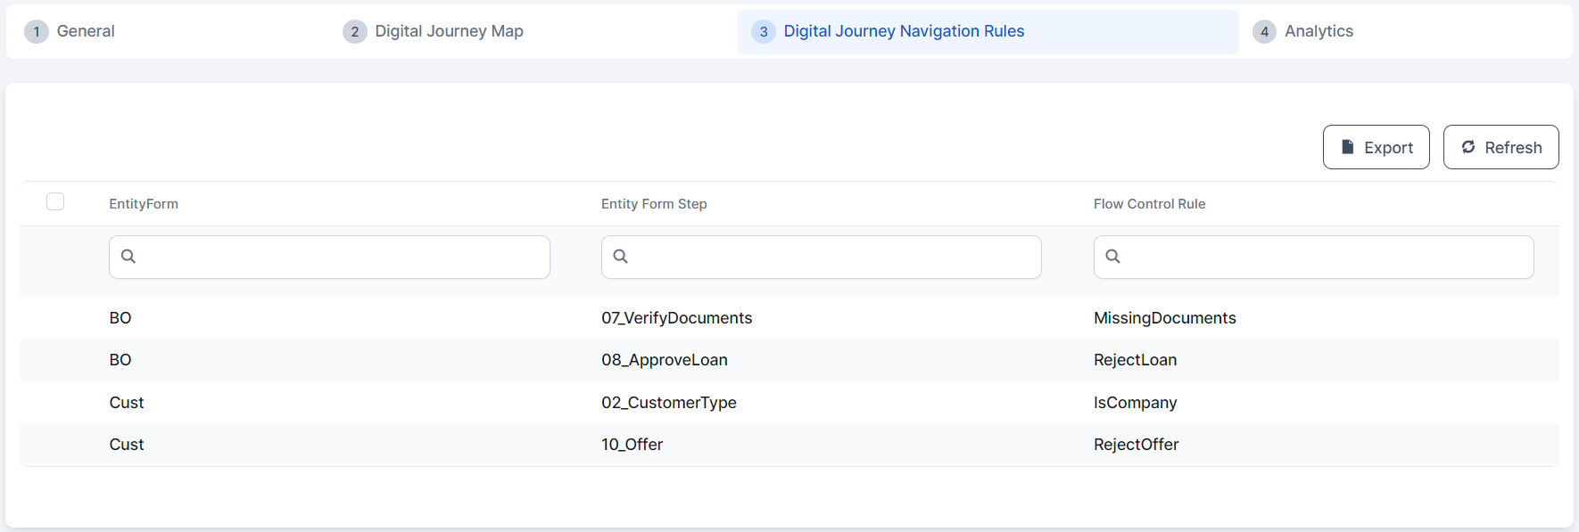
Task: Click the step 1 number badge
Action: click(x=37, y=32)
